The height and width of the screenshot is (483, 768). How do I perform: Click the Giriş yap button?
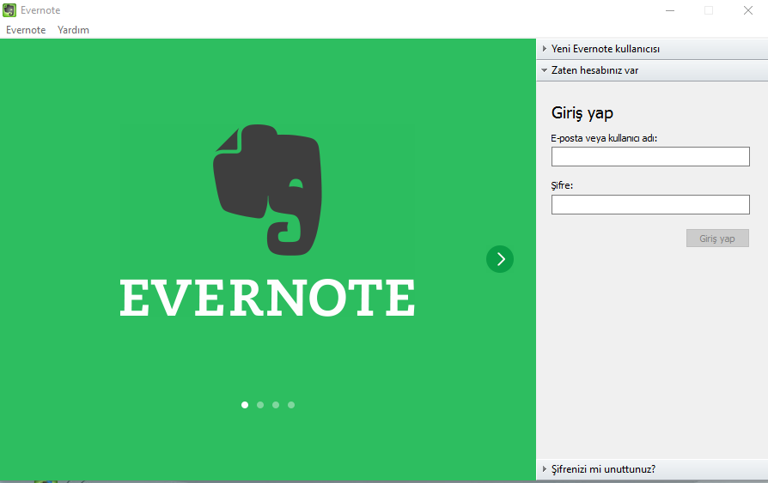(717, 238)
